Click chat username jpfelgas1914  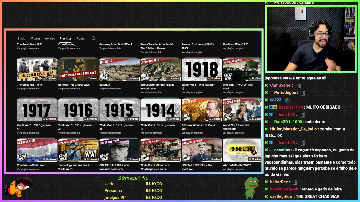tap(291, 107)
